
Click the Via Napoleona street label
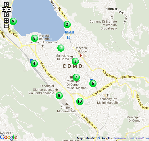click(89, 121)
